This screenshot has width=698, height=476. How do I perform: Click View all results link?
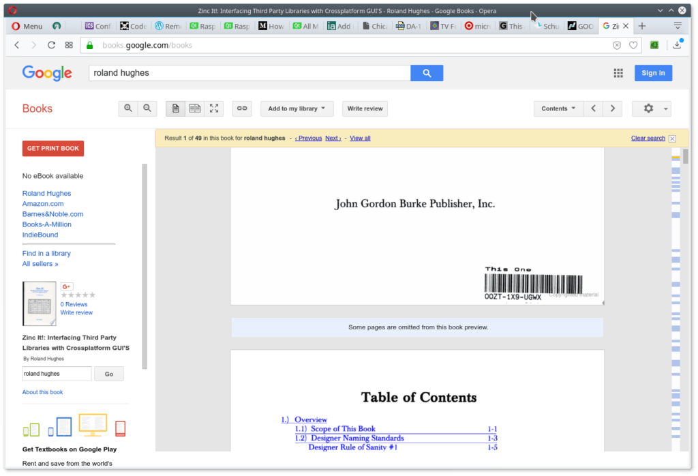(360, 138)
